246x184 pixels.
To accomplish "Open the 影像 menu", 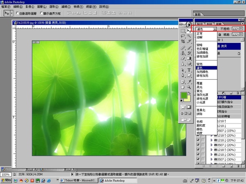I will (x=30, y=7).
